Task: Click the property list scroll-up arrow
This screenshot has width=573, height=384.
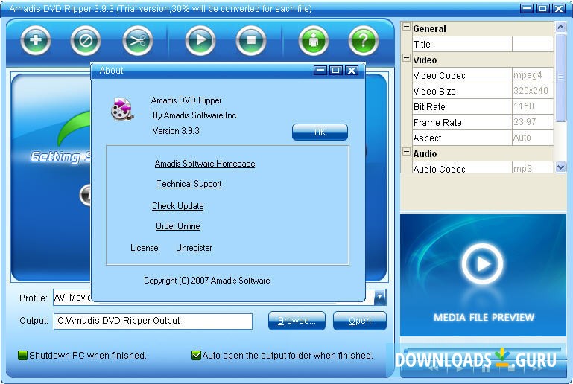Action: tap(560, 27)
